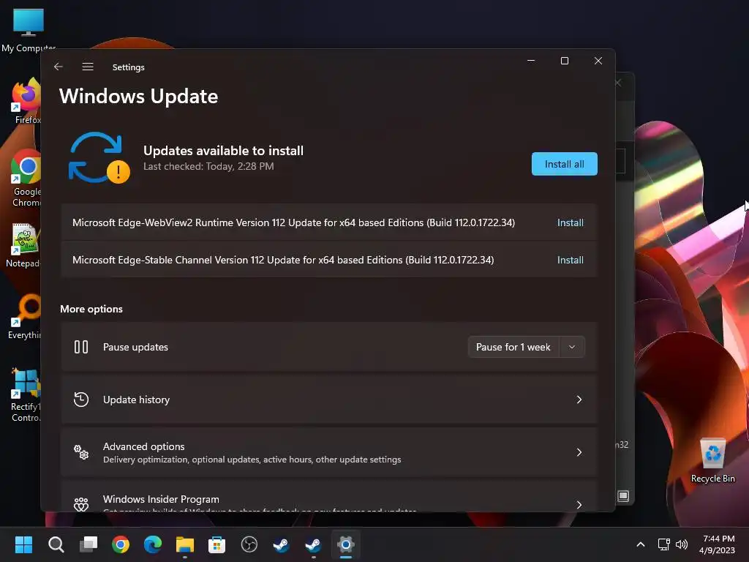
Task: Open the running Steam taskbar icon
Action: pyautogui.click(x=313, y=544)
